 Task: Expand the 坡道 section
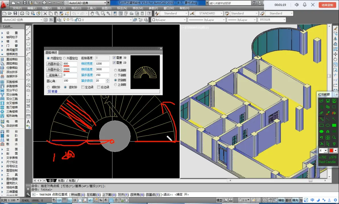[x=49, y=91]
